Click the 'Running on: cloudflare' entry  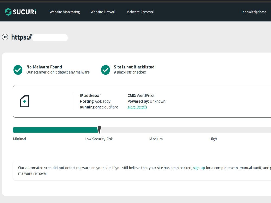pos(99,107)
